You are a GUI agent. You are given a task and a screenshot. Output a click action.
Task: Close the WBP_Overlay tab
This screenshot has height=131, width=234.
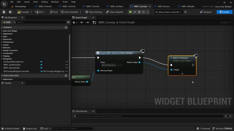pos(150,7)
